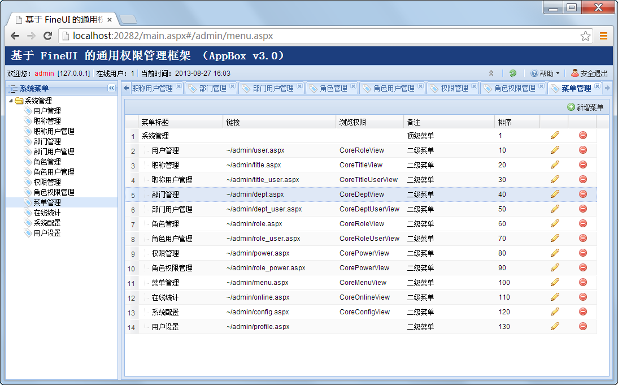The height and width of the screenshot is (385, 618).
Task: Click edit pencil for ~/admin/power.aspx row
Action: click(x=555, y=253)
